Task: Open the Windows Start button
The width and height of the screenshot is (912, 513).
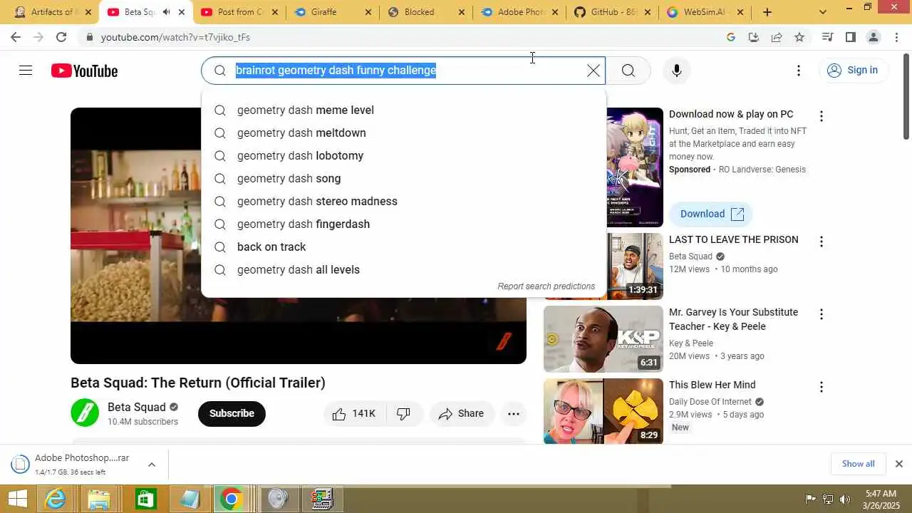Action: [17, 499]
